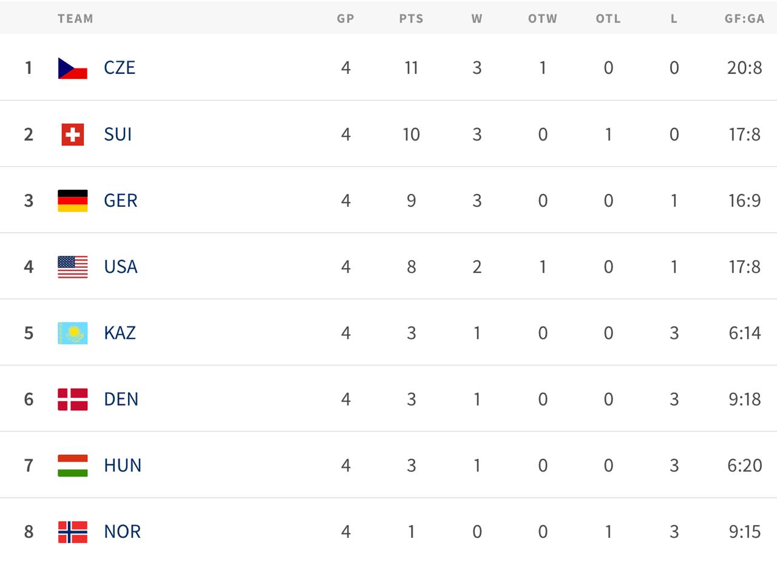Click the Switzerland flag icon
Image resolution: width=777 pixels, height=562 pixels.
coord(73,134)
